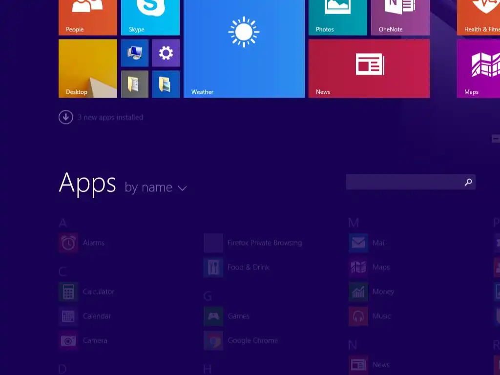Image resolution: width=500 pixels, height=375 pixels.
Task: Open the People tile
Action: [88, 18]
